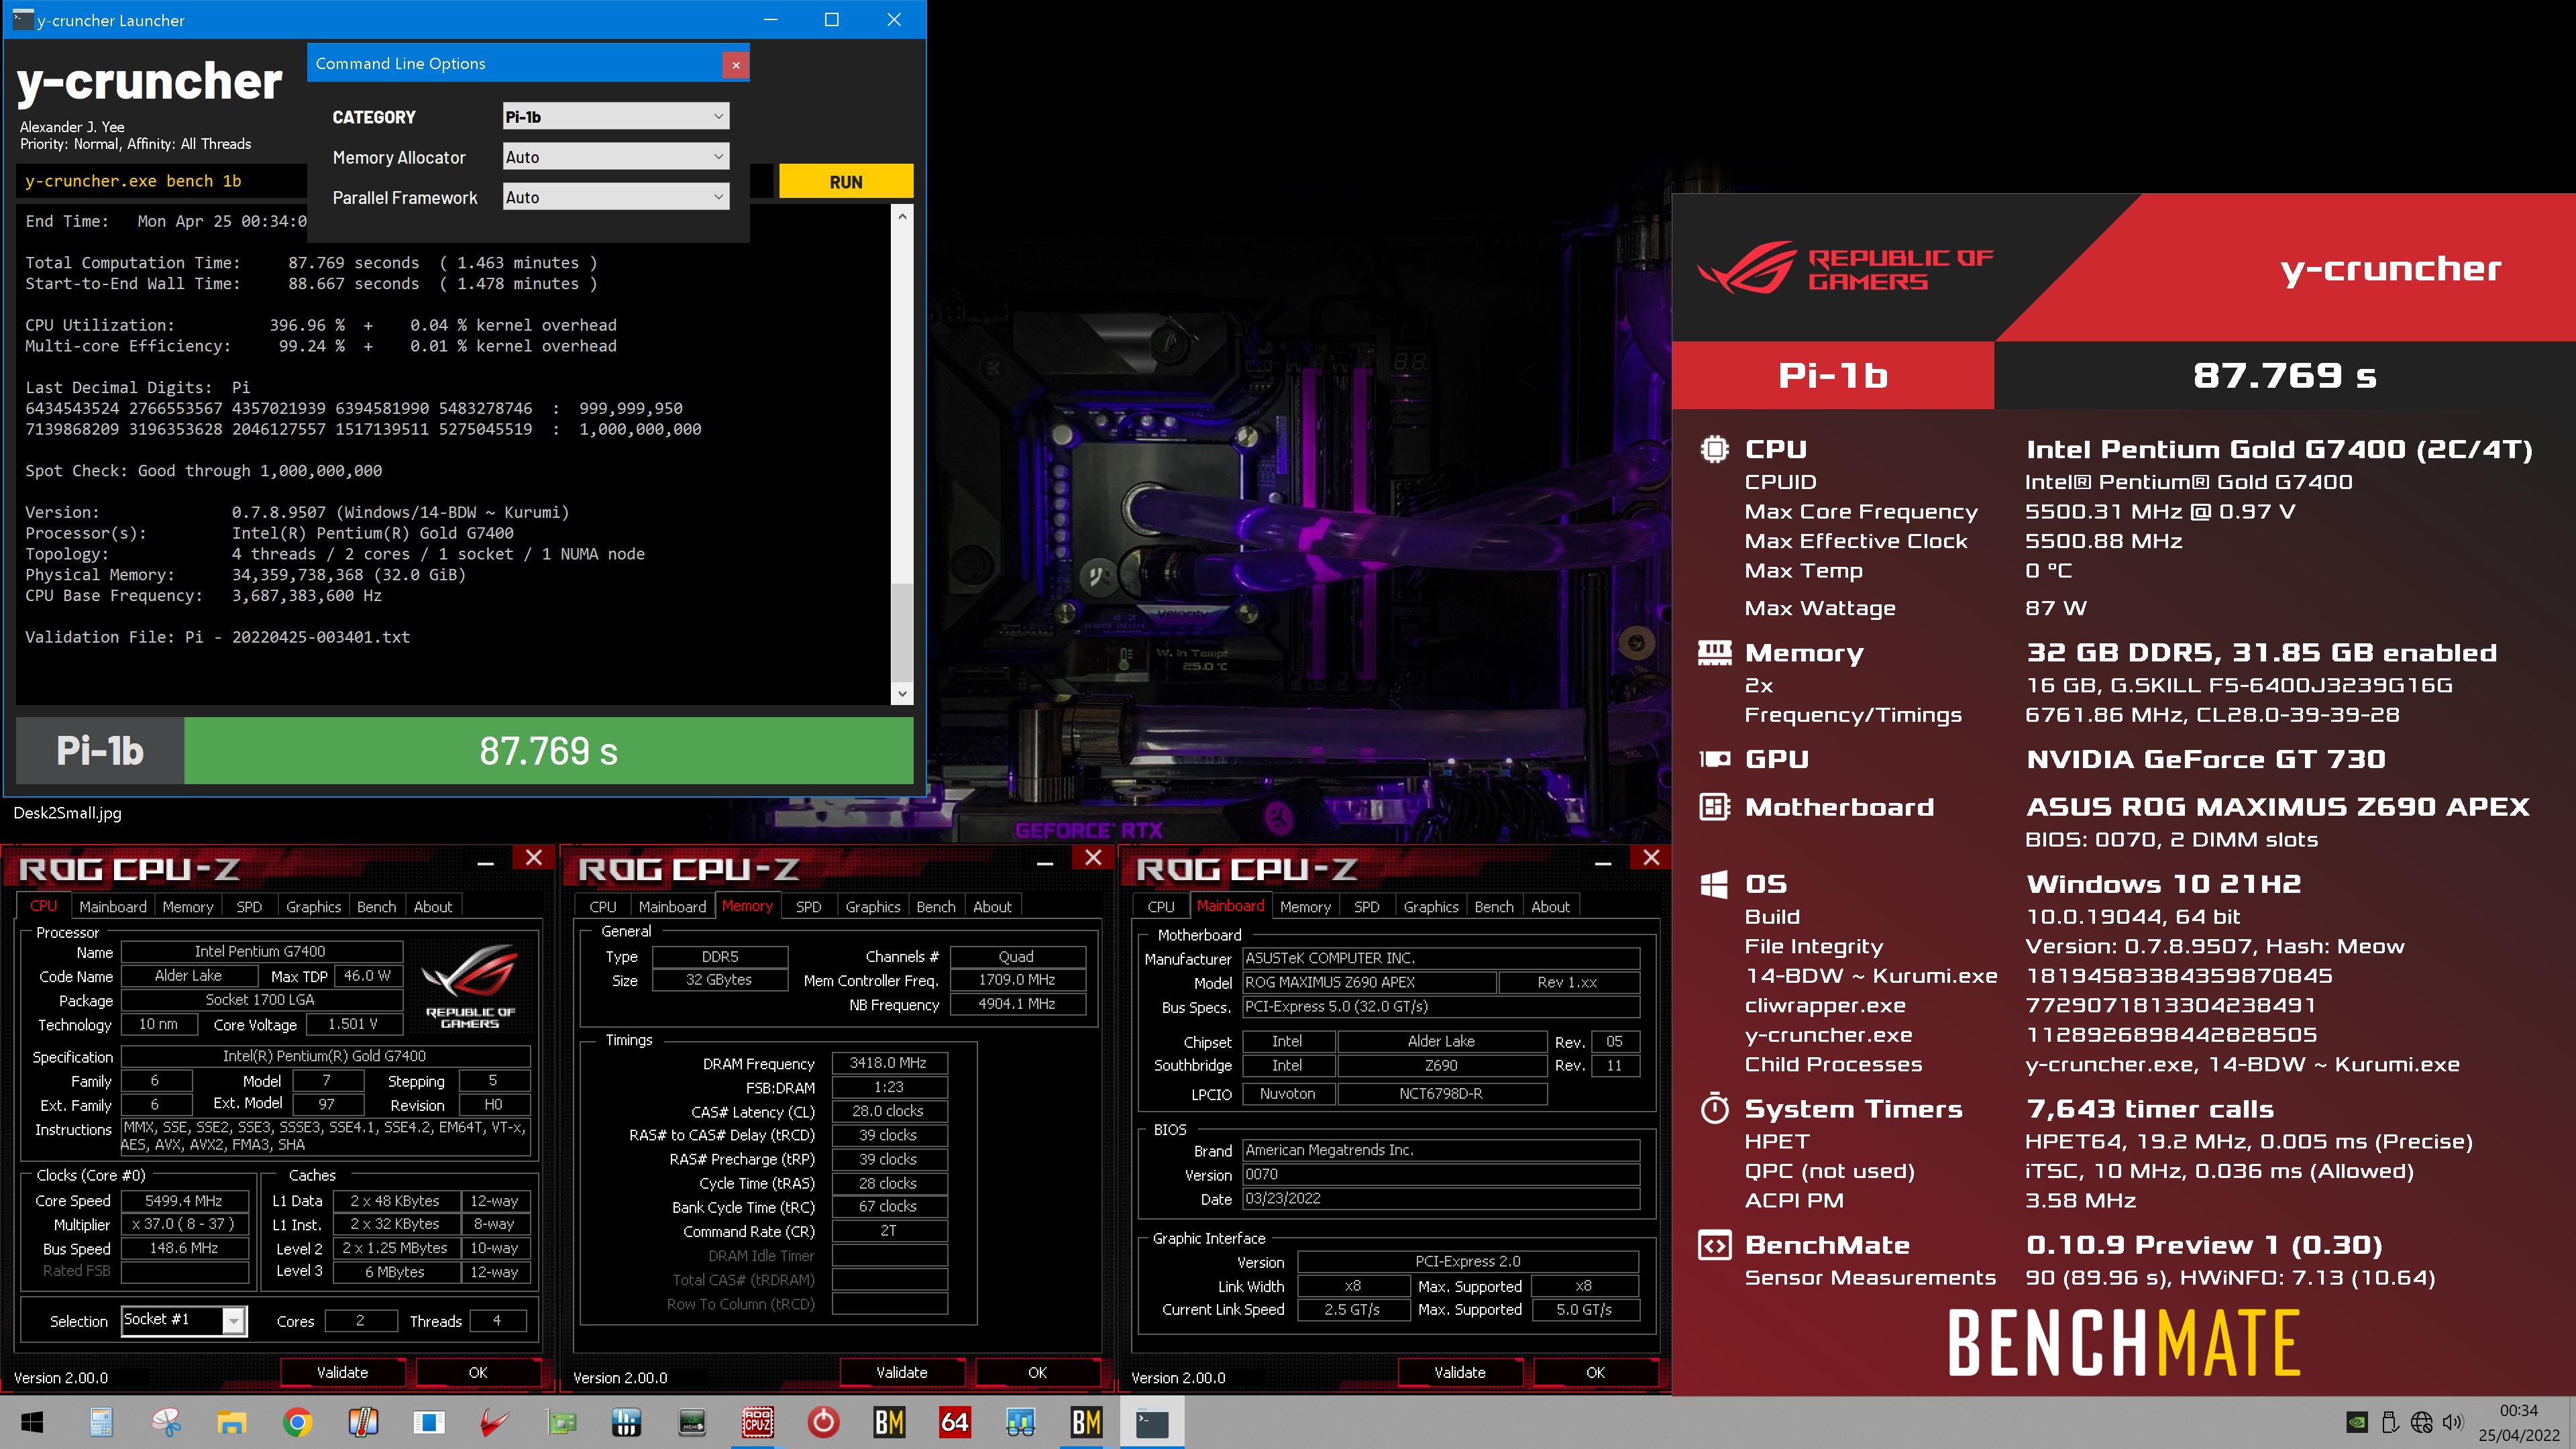Launch Calculator from the taskbar
2576x1449 pixels.
(101, 1422)
